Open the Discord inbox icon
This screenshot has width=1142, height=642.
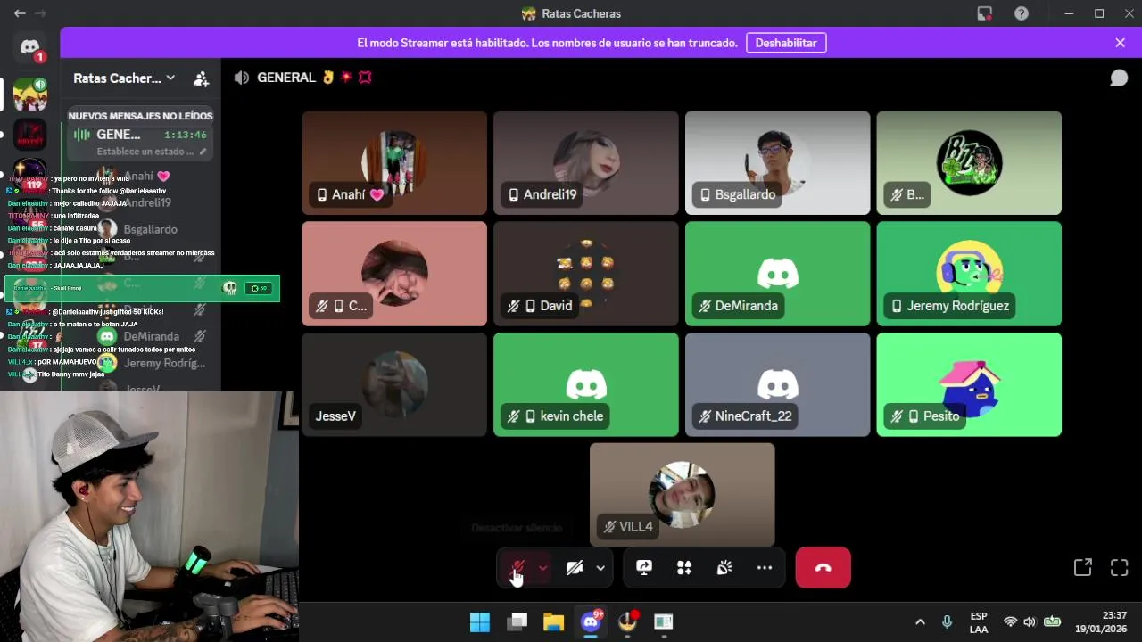[985, 13]
